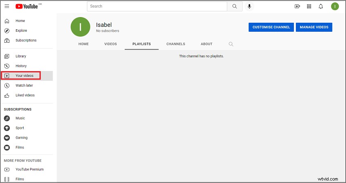Screen dimensions: 346x183
Task: Click the Library icon
Action: pyautogui.click(x=7, y=56)
